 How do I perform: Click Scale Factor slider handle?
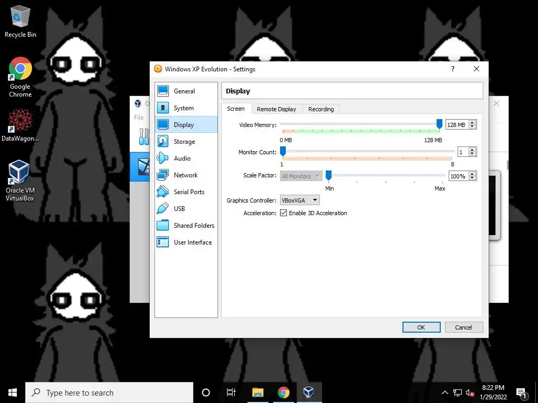tap(329, 175)
